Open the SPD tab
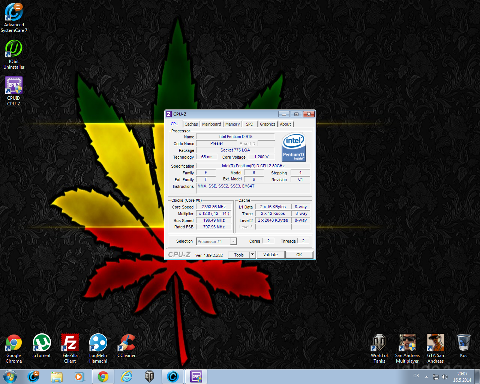This screenshot has width=480, height=384. tap(250, 124)
